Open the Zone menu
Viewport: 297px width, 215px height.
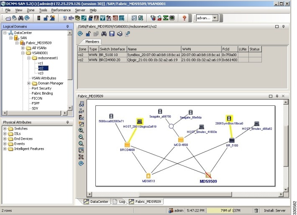pos(31,10)
